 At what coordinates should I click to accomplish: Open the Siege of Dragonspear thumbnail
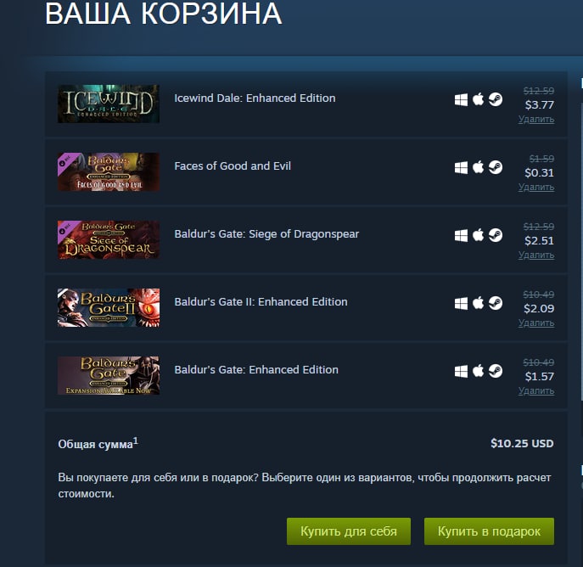pyautogui.click(x=109, y=240)
